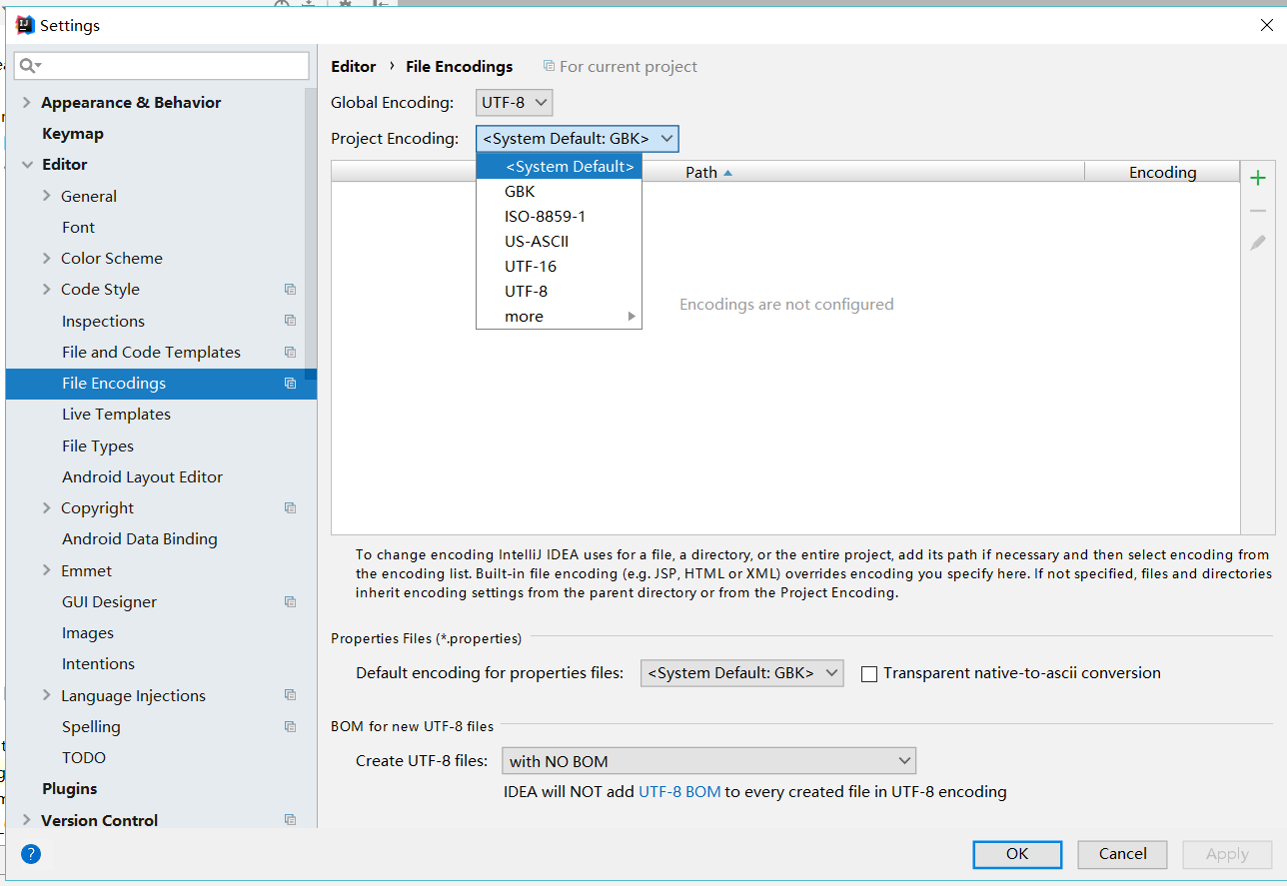Click project-level icon beside Spelling
This screenshot has height=886, width=1287.
[290, 726]
